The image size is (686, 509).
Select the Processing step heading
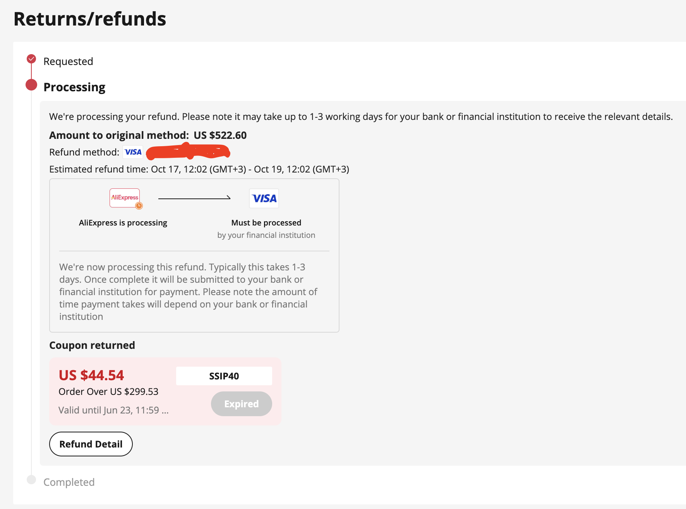pyautogui.click(x=74, y=87)
